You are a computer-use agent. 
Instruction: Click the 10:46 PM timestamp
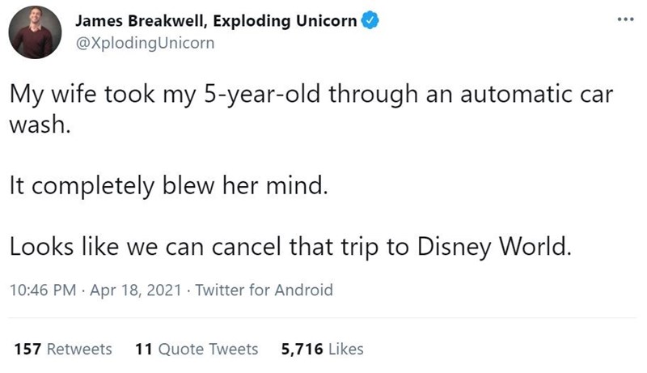coord(41,290)
